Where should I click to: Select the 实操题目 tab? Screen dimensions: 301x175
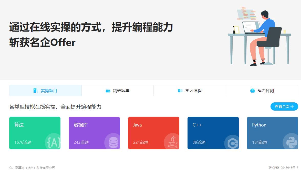(45, 90)
